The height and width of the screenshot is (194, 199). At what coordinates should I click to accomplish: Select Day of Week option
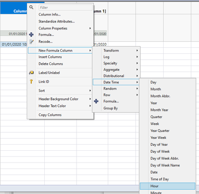[160, 151]
